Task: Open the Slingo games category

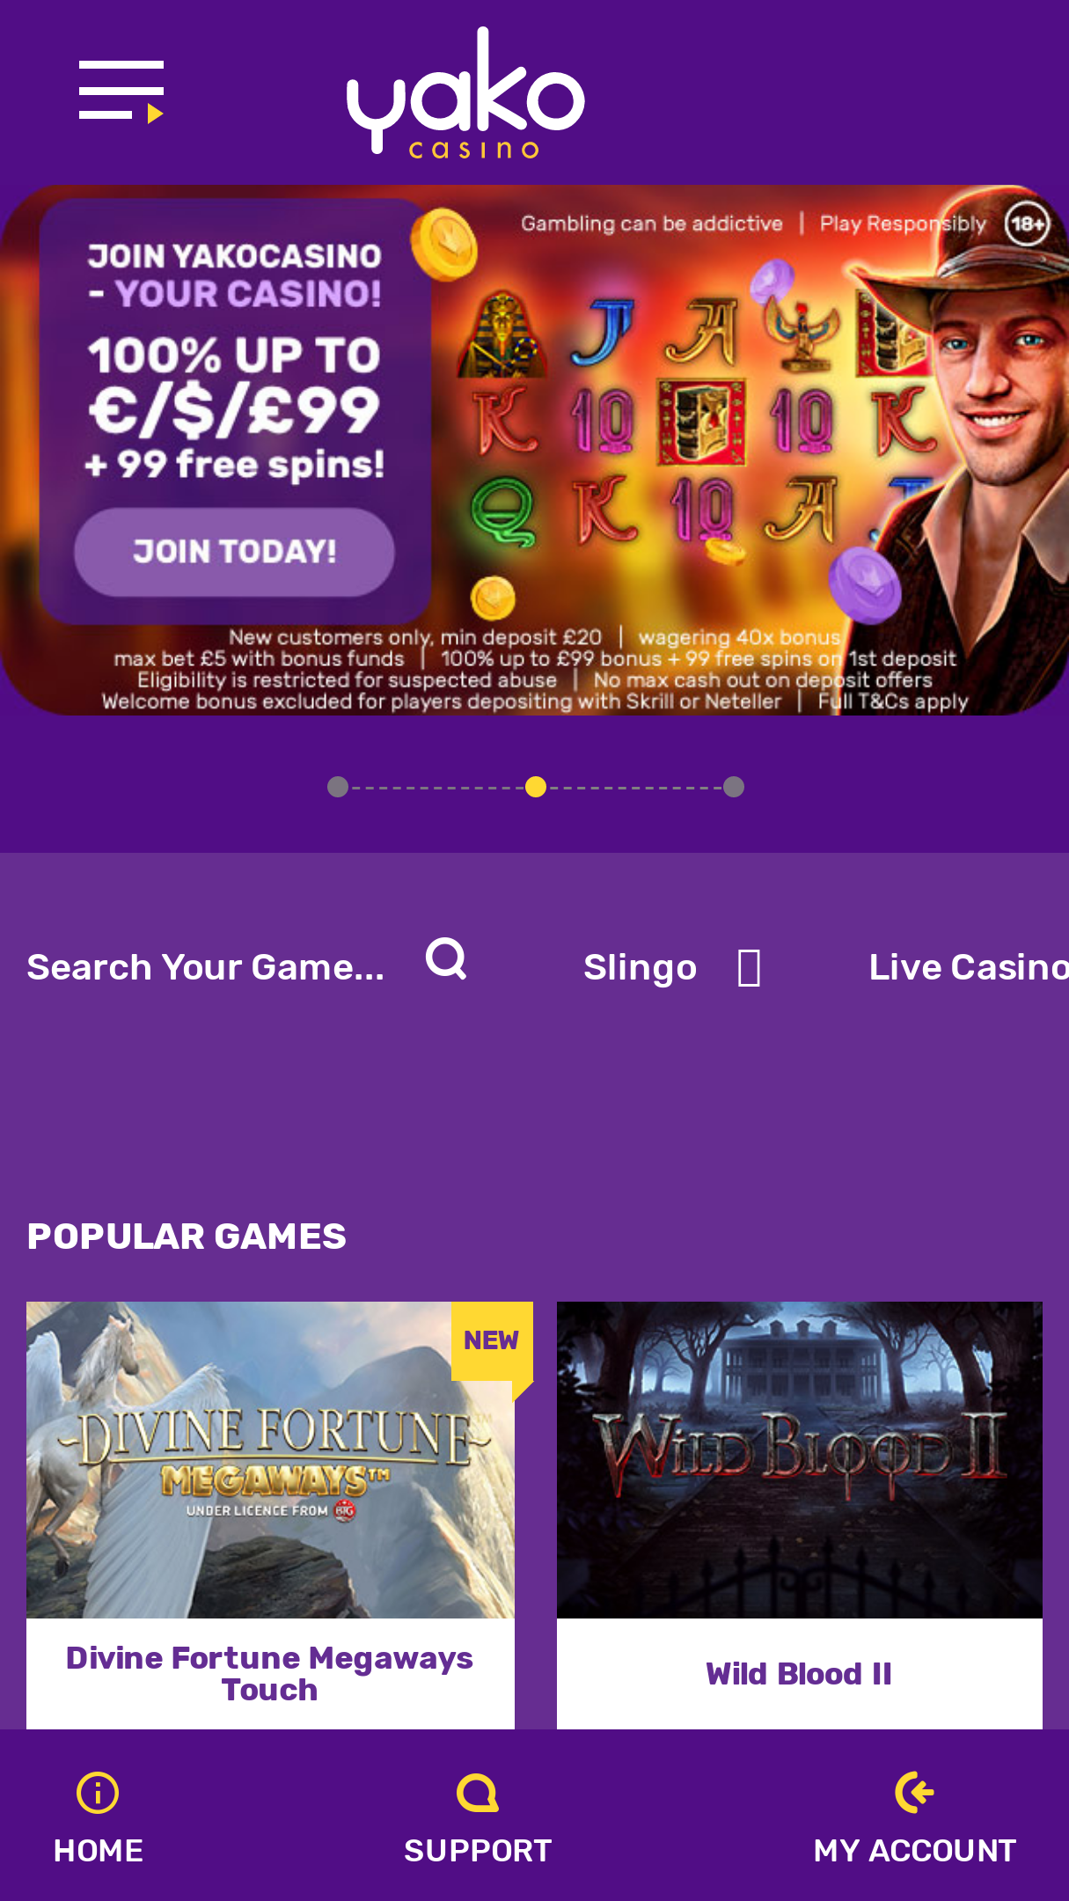Action: pyautogui.click(x=641, y=967)
